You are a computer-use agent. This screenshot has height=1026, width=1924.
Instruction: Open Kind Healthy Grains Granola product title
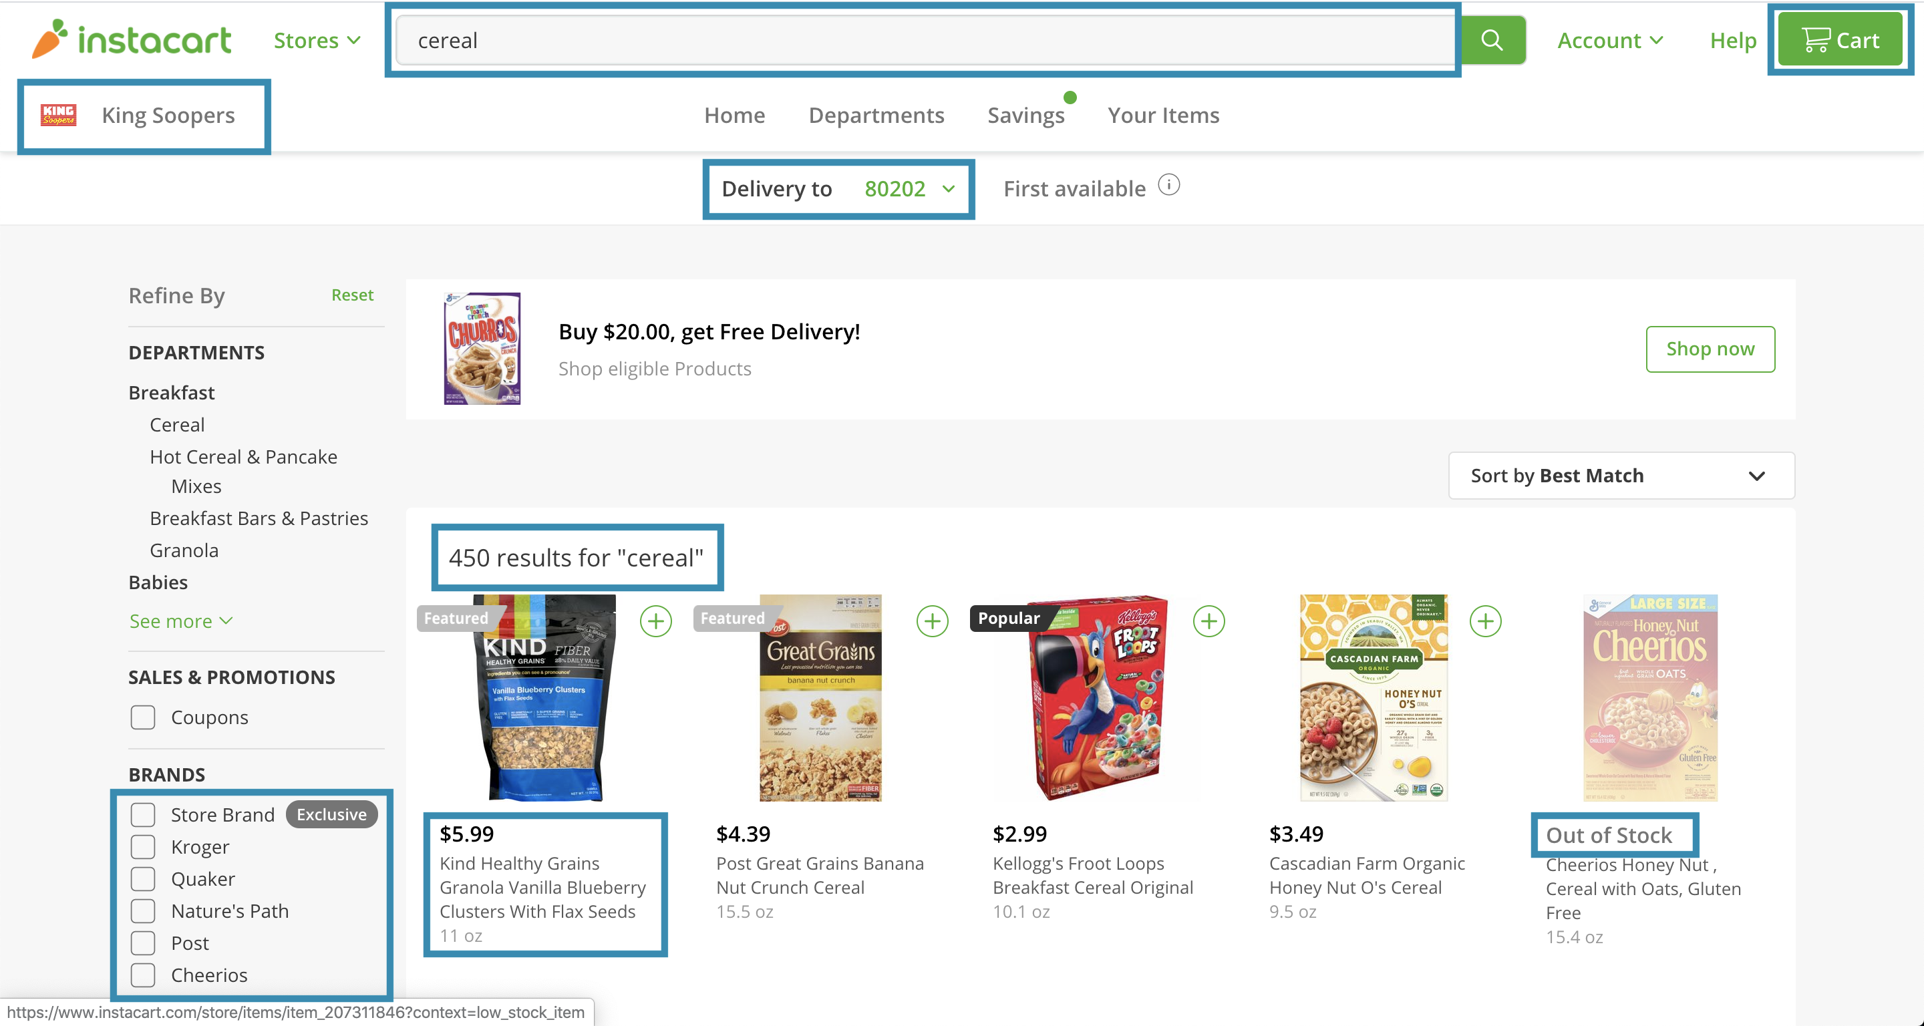click(x=542, y=887)
